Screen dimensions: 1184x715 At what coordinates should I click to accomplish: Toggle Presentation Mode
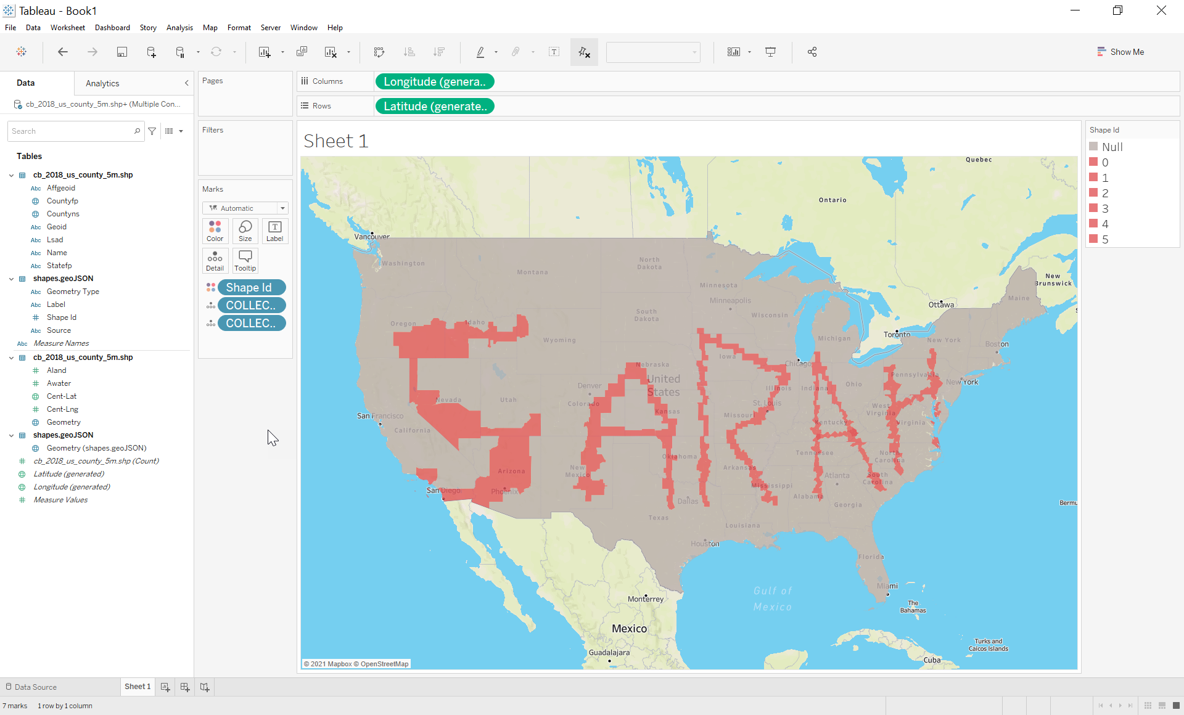point(770,52)
